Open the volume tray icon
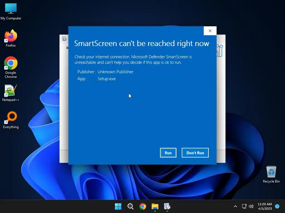 coord(251,206)
